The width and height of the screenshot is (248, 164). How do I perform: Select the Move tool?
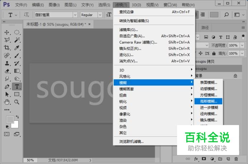7,32
